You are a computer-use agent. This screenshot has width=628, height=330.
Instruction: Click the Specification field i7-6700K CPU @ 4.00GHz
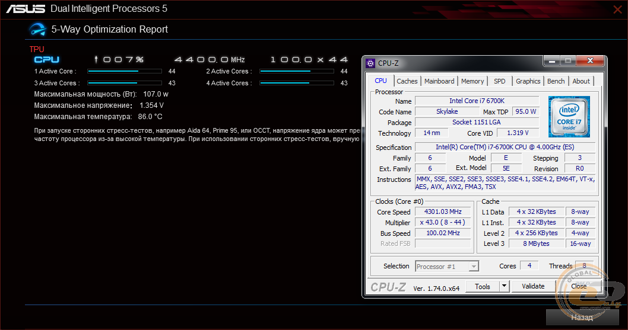pyautogui.click(x=505, y=147)
